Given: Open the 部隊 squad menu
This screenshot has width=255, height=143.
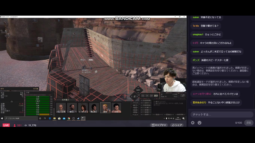Looking at the screenshot, I should (135, 112).
